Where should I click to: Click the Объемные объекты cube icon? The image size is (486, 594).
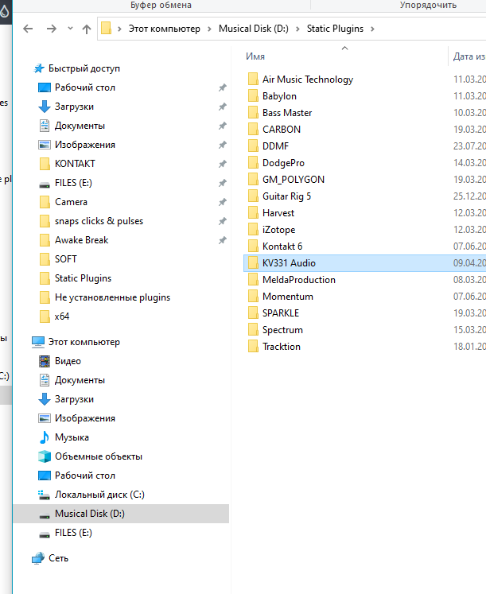[x=45, y=456]
